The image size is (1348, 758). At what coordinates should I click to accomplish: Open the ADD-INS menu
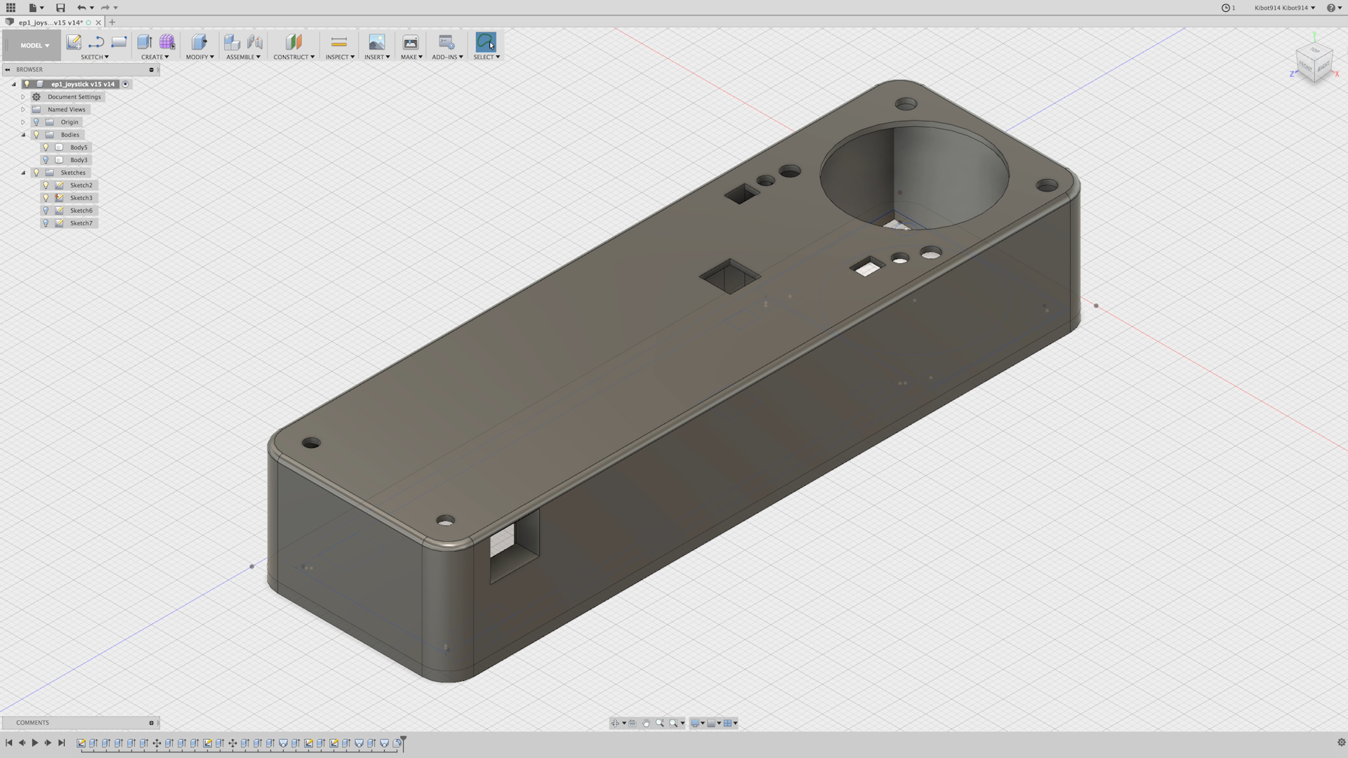(x=447, y=57)
